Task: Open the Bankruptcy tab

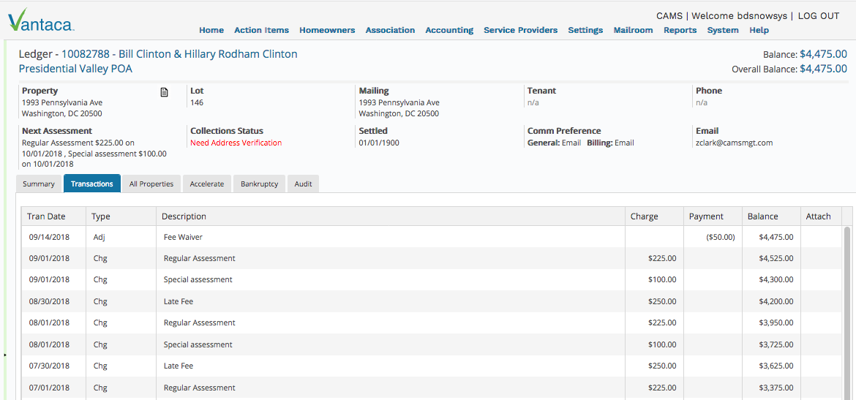Action: (x=260, y=184)
